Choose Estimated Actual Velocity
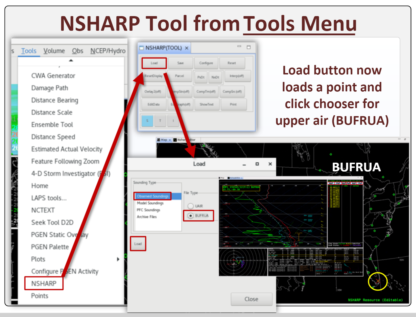This screenshot has width=416, height=317. coord(67,149)
